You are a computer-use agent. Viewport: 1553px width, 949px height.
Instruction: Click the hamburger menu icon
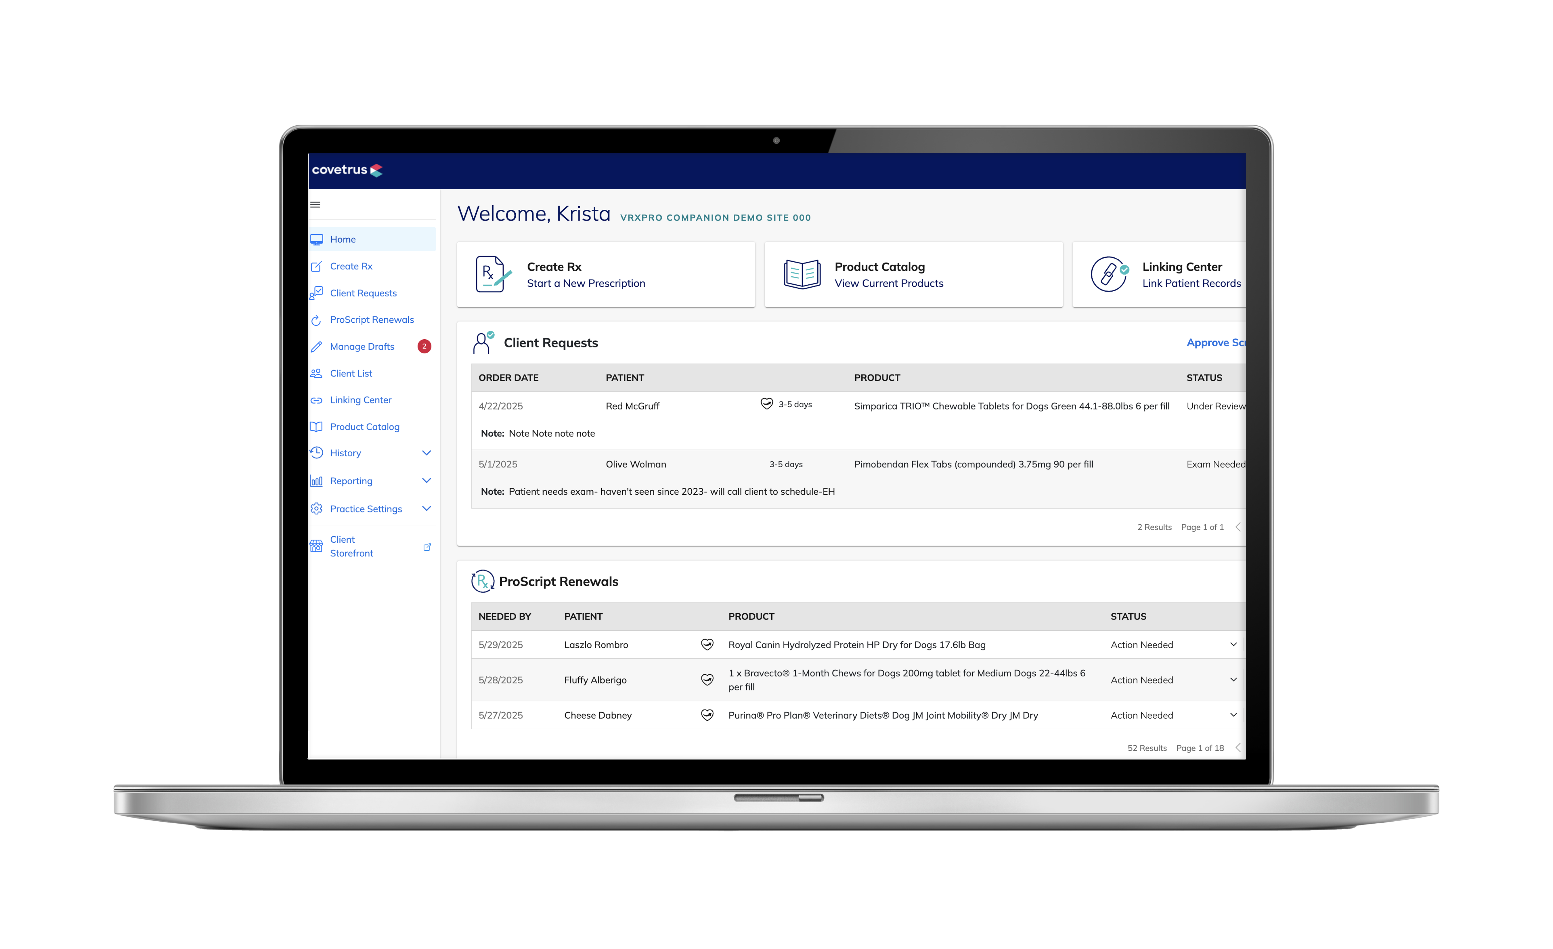[x=315, y=205]
